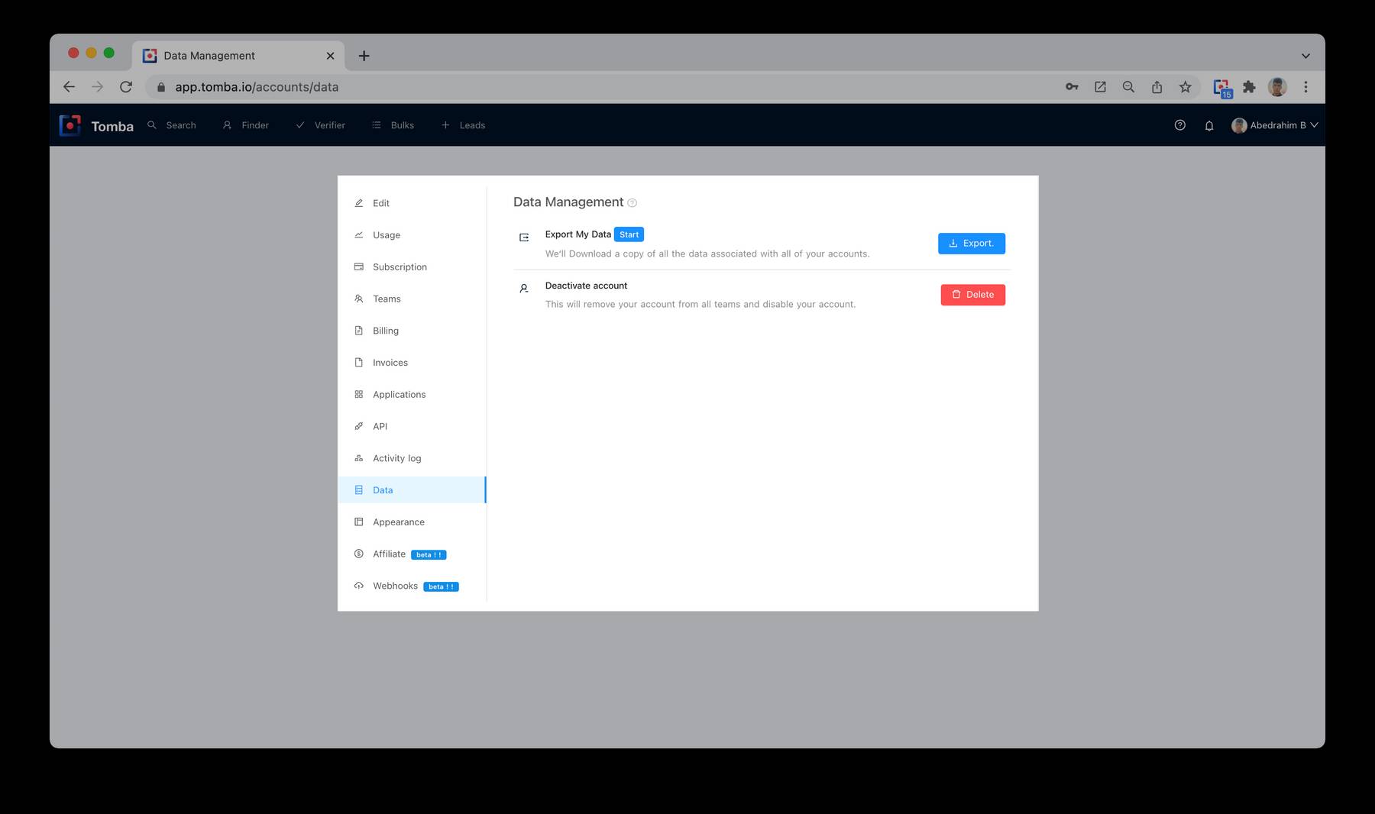Click the Webhooks cloud icon in sidebar
The image size is (1375, 814).
(x=359, y=586)
